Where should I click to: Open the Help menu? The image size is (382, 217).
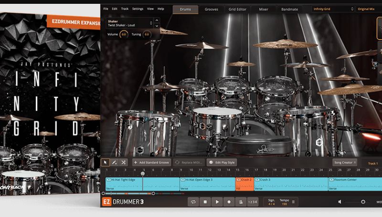click(161, 9)
